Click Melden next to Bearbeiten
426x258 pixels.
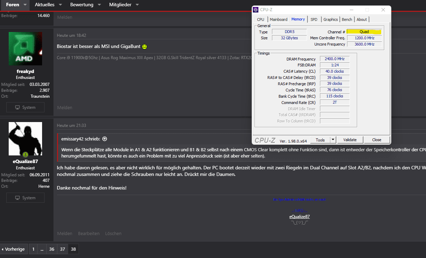click(x=65, y=234)
